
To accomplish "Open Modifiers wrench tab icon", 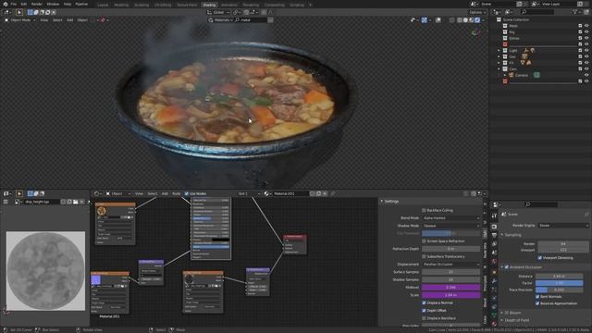I will coord(494,281).
